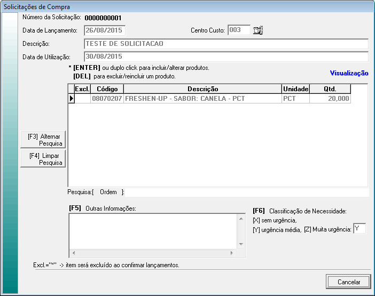375x296 pixels.
Task: Select the FRESHEN-UP product row description
Action: (x=202, y=99)
